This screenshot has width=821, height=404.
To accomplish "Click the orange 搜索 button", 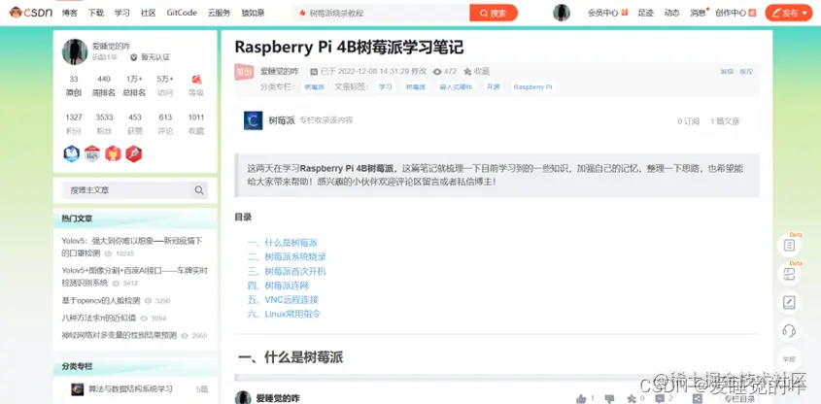I will pos(494,13).
